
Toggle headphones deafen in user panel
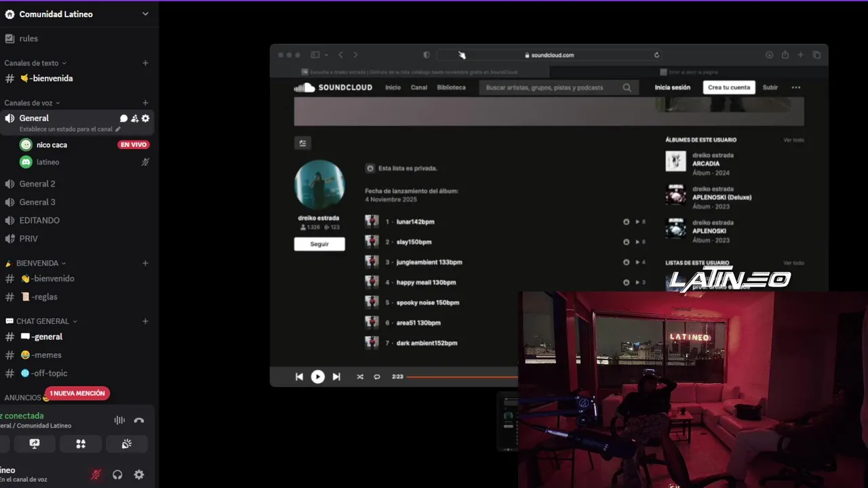(x=117, y=474)
